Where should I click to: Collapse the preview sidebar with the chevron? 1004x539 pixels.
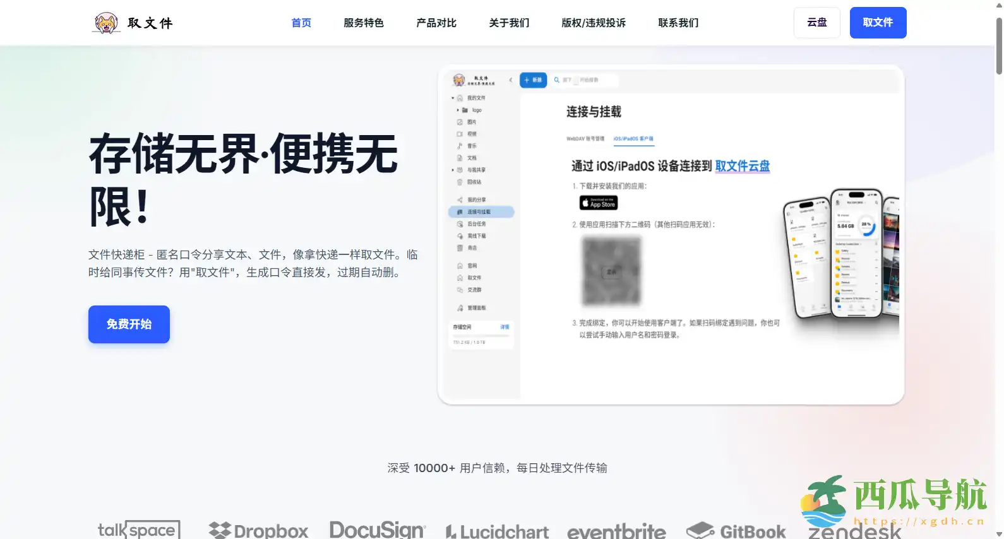tap(511, 80)
